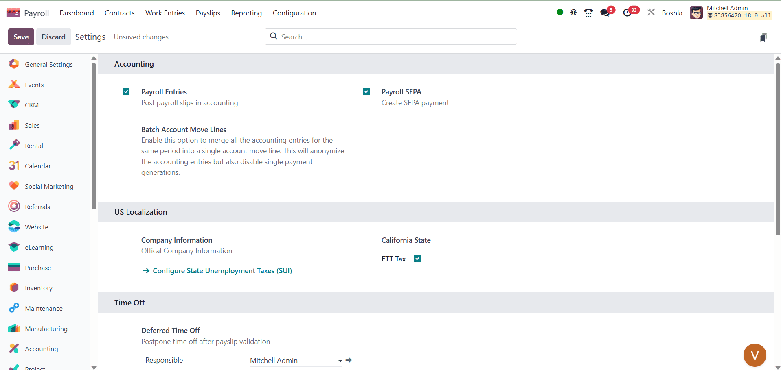Open the conversations messages icon
This screenshot has width=781, height=370.
coord(605,13)
